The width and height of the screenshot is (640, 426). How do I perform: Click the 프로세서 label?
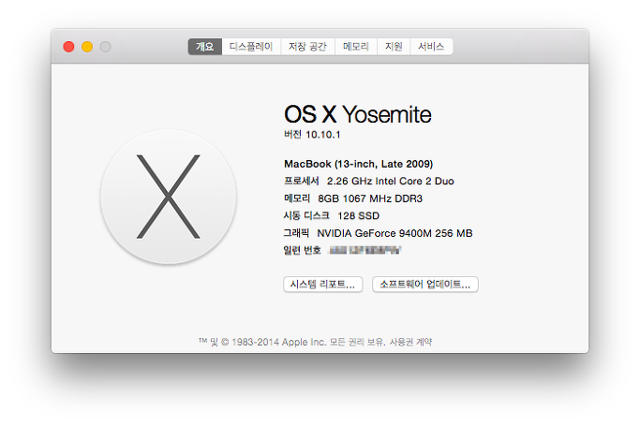coord(301,181)
